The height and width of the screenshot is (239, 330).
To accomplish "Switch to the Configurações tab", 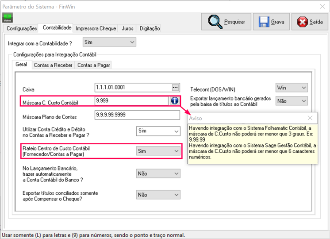I will point(22,28).
